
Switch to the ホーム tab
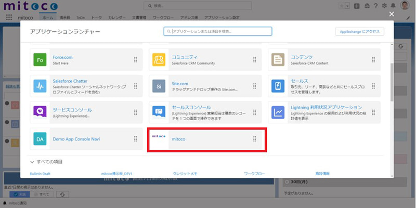(48, 18)
